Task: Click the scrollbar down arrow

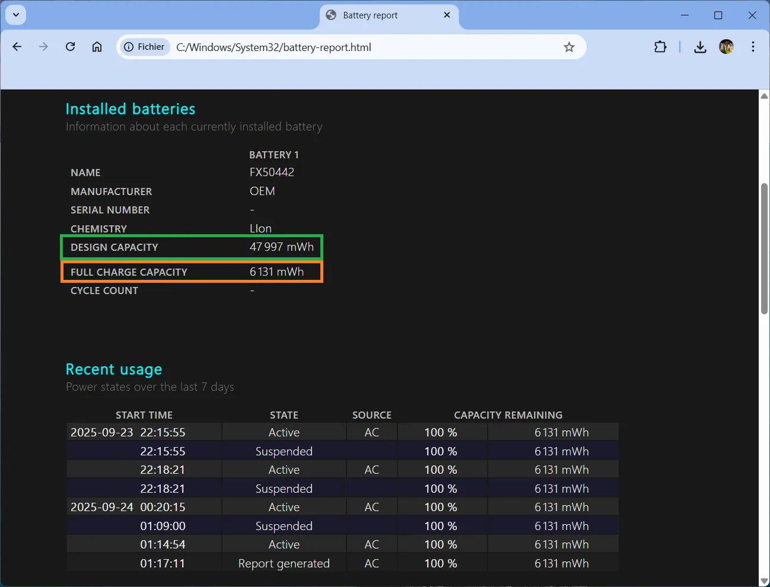Action: point(764,580)
